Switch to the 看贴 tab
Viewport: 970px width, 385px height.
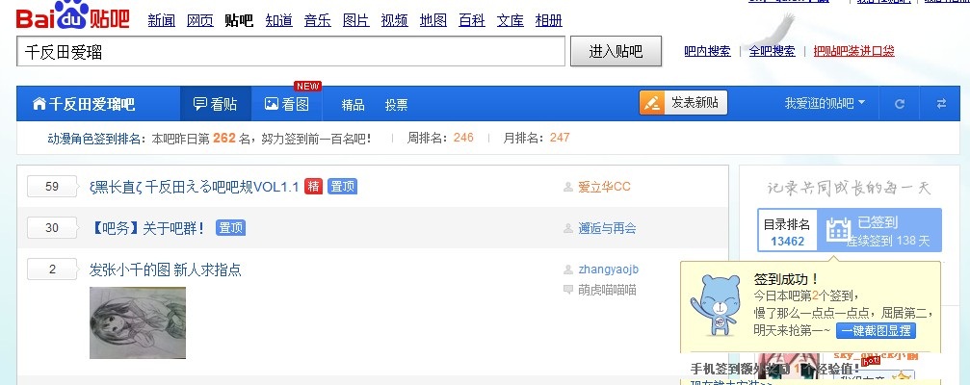click(x=215, y=104)
